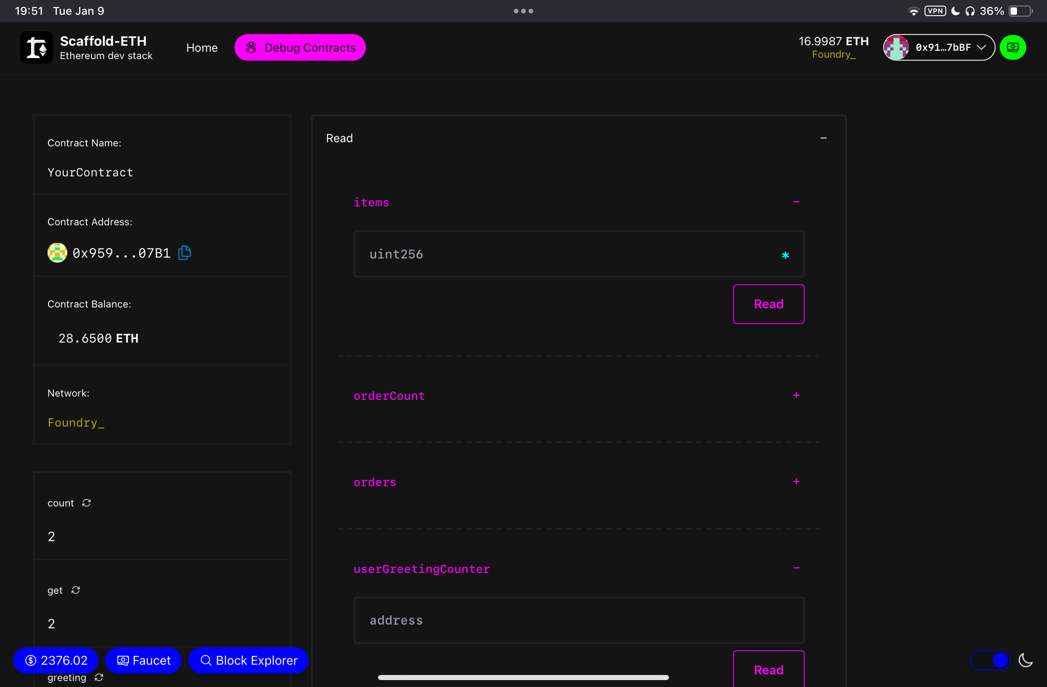Expand the orders function

point(796,482)
